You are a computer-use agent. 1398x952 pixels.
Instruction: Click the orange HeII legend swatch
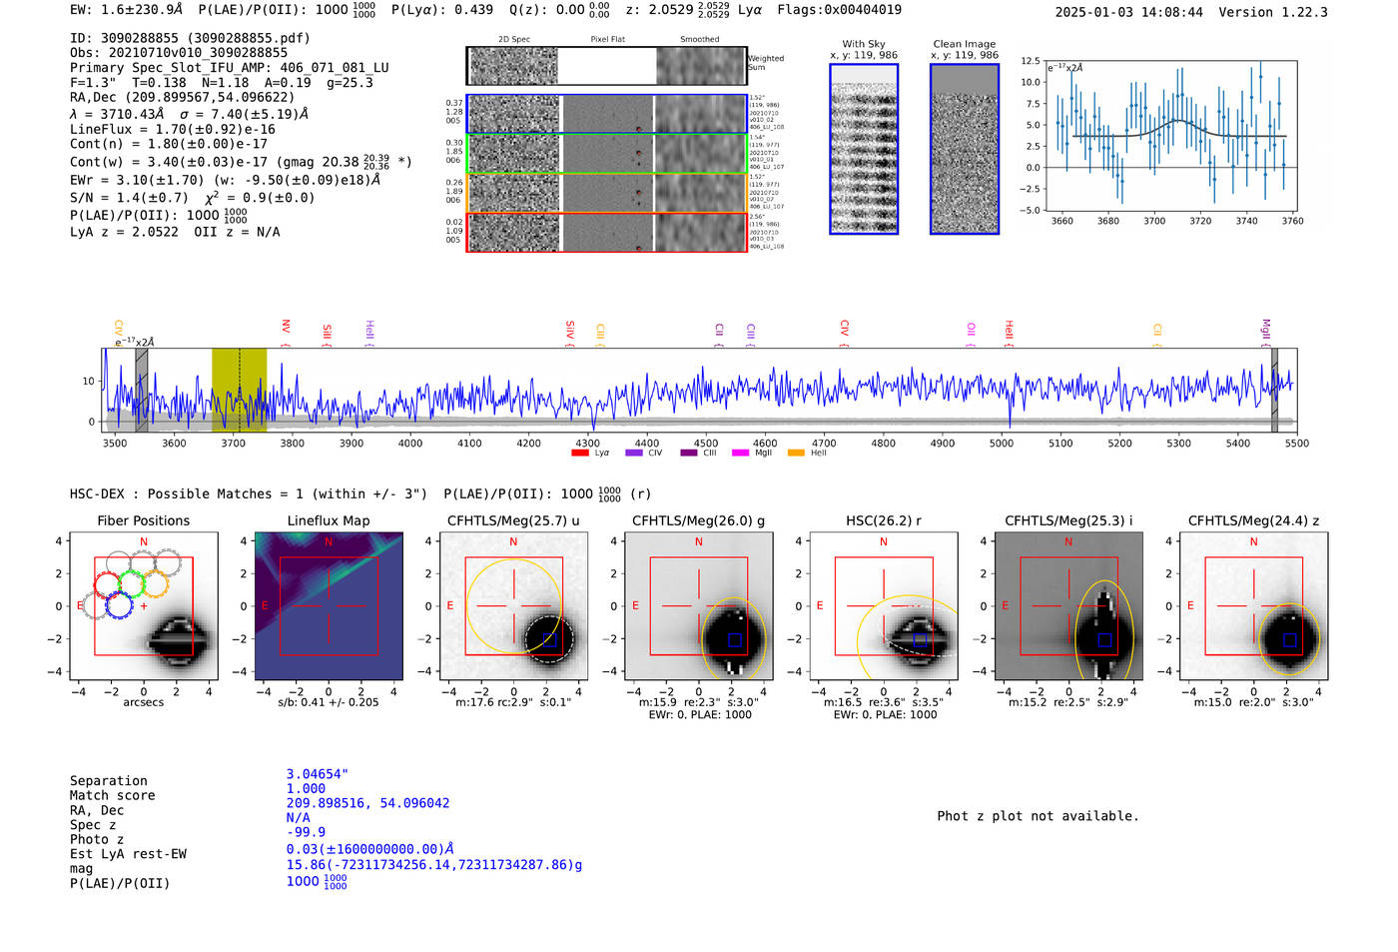pyautogui.click(x=796, y=454)
